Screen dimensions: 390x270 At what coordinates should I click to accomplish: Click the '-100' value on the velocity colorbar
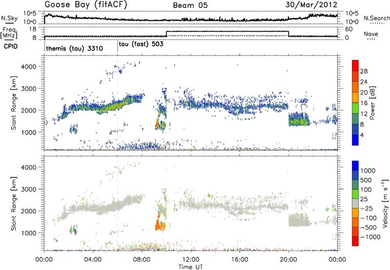368,218
